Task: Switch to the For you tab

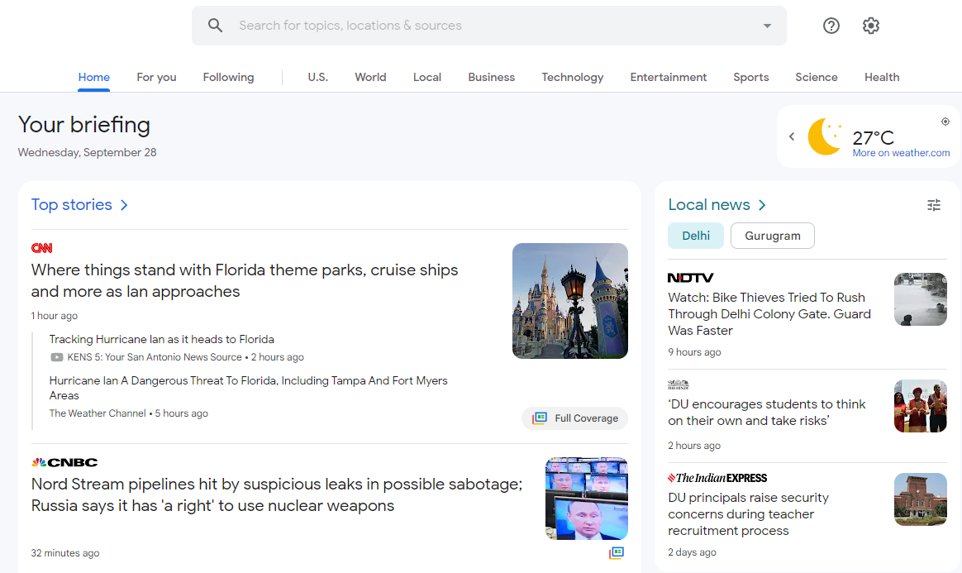Action: pyautogui.click(x=156, y=77)
